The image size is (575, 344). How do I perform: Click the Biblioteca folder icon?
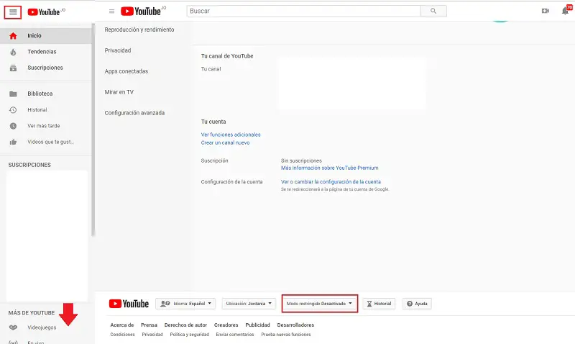(13, 94)
